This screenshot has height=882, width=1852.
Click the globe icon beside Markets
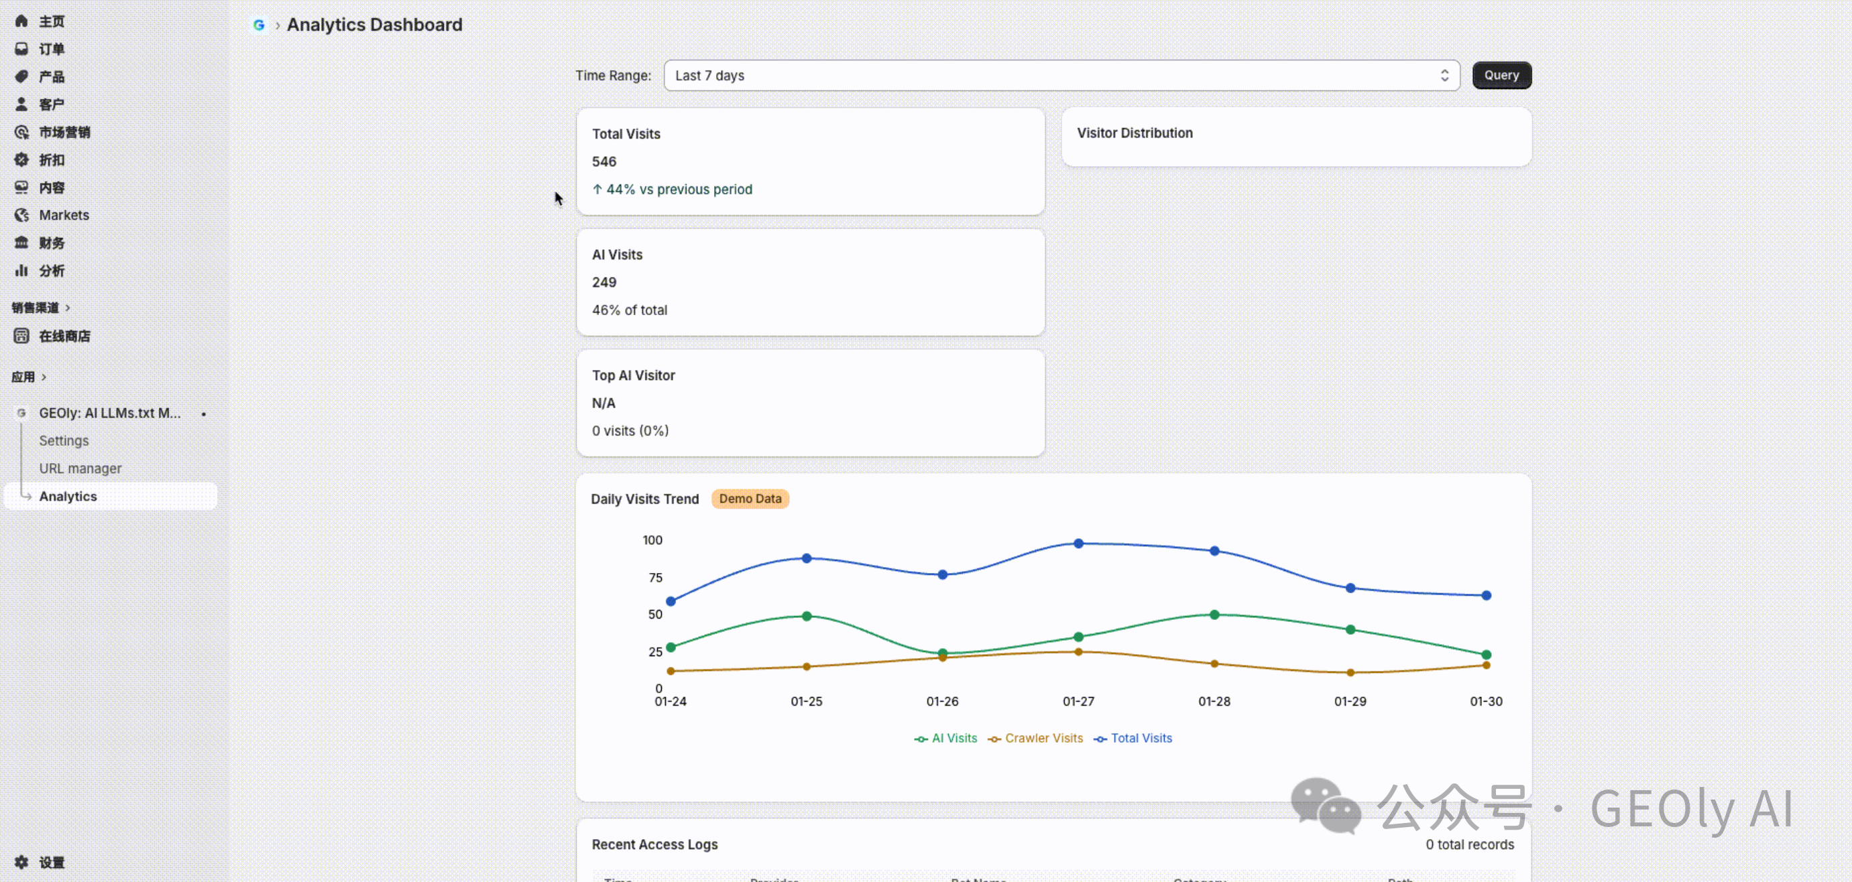[x=21, y=215]
